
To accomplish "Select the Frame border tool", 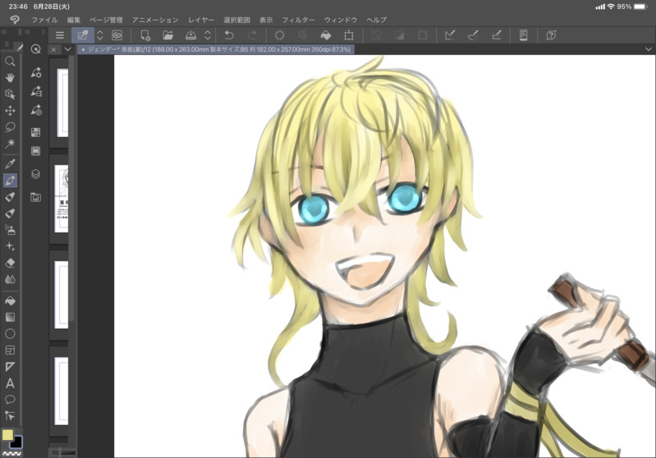I will [10, 350].
